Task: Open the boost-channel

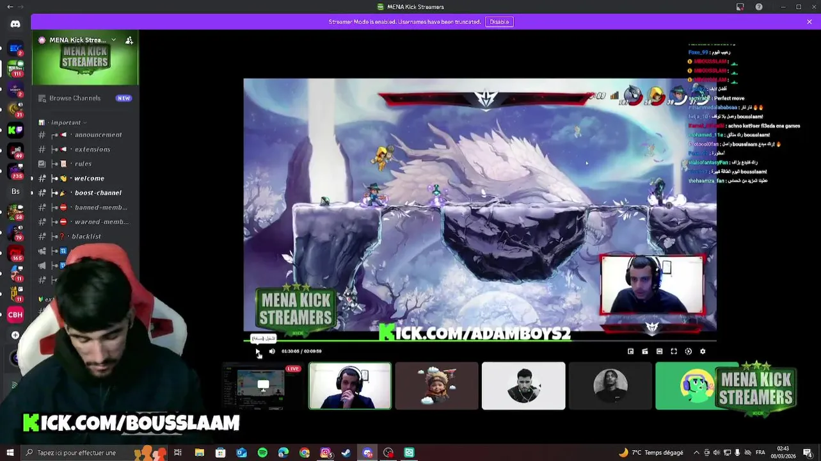Action: click(84, 193)
